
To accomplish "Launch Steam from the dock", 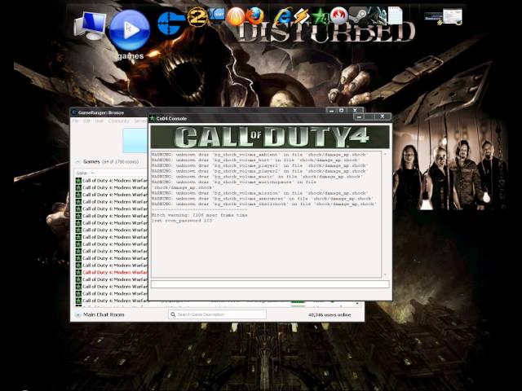I will [x=358, y=15].
